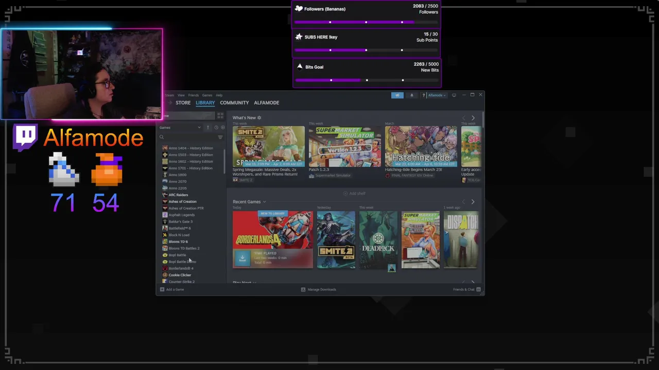Open the ALFAMODE profile tab
Image resolution: width=659 pixels, height=370 pixels.
(x=266, y=103)
